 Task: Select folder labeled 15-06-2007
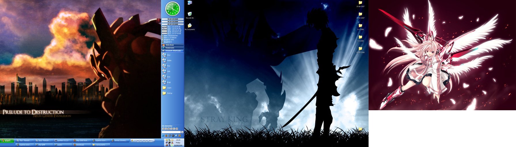click(360, 4)
